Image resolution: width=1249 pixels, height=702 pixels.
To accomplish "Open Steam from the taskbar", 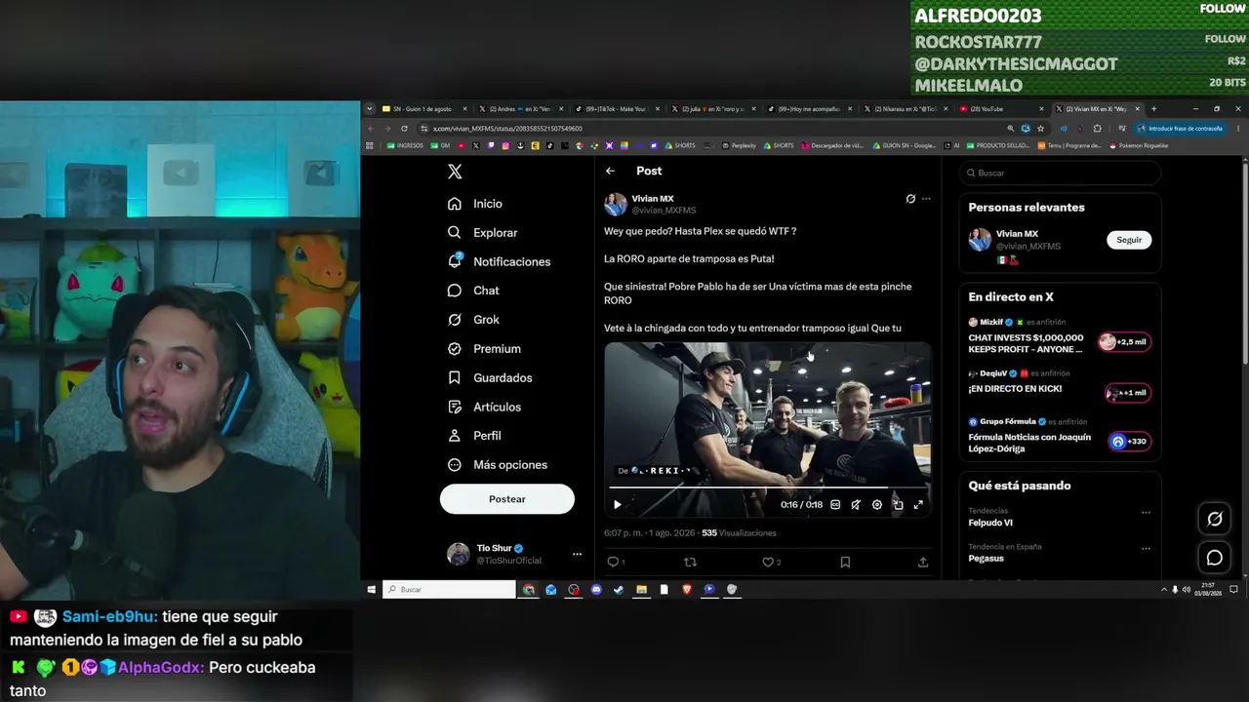I will point(619,590).
